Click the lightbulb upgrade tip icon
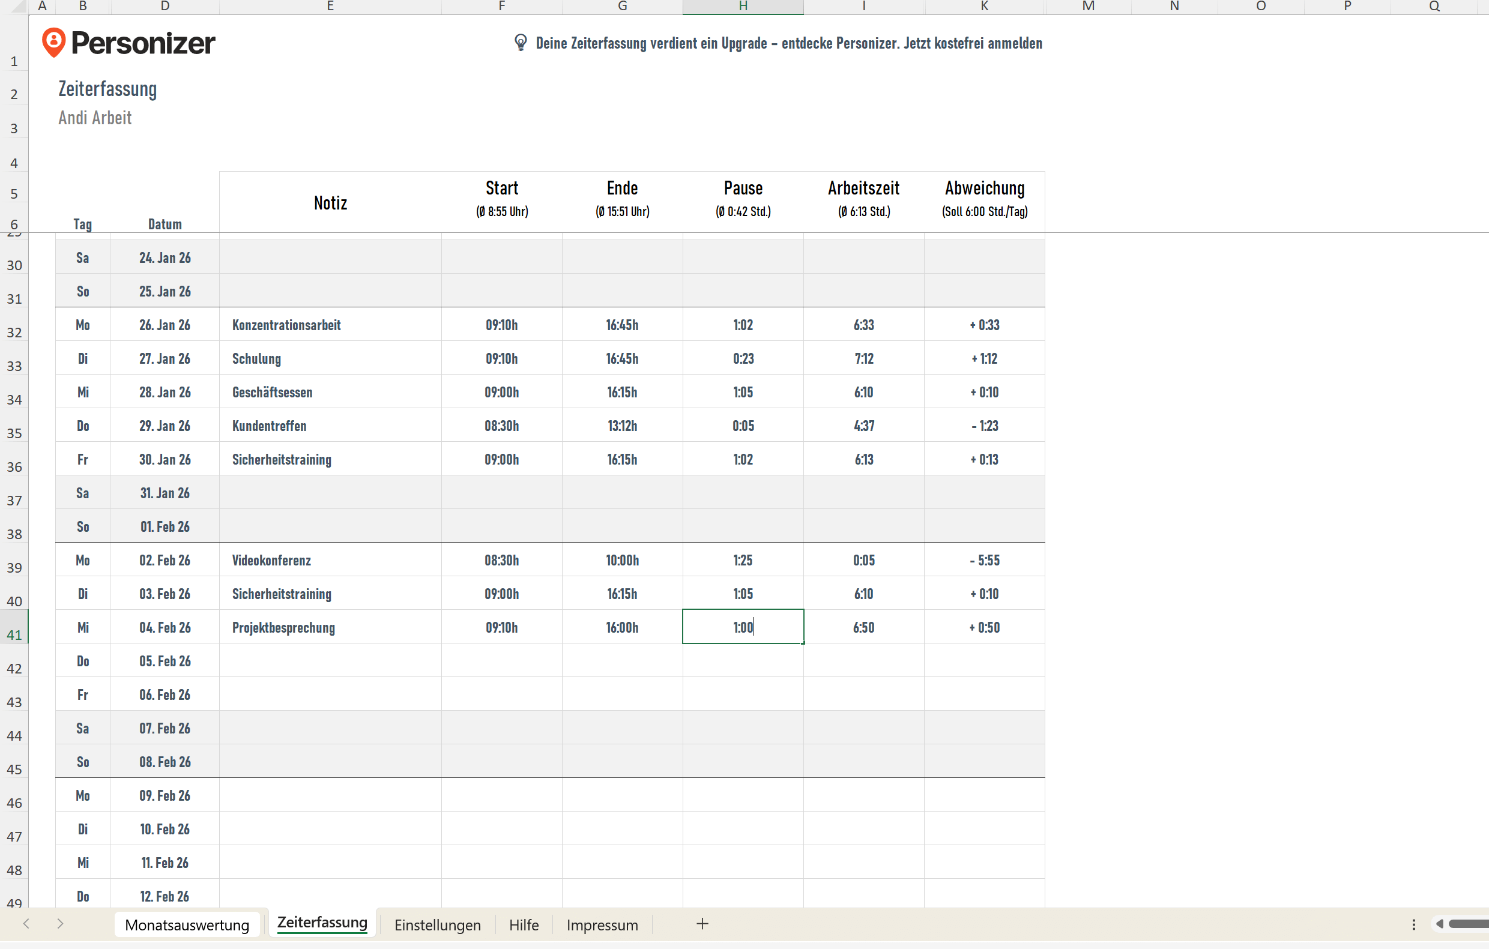The width and height of the screenshot is (1489, 949). tap(520, 43)
